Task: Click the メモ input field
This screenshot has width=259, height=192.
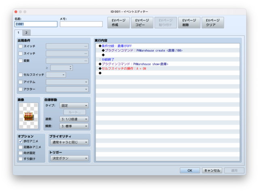Action: pos(81,24)
